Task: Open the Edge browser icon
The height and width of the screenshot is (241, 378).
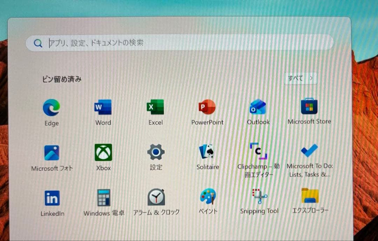Action: coord(51,108)
